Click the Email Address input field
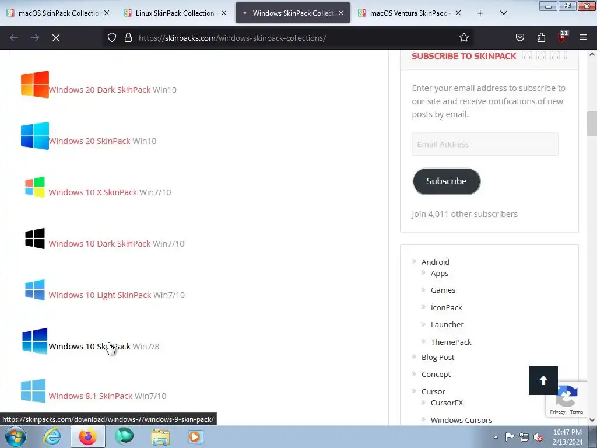 tap(485, 144)
